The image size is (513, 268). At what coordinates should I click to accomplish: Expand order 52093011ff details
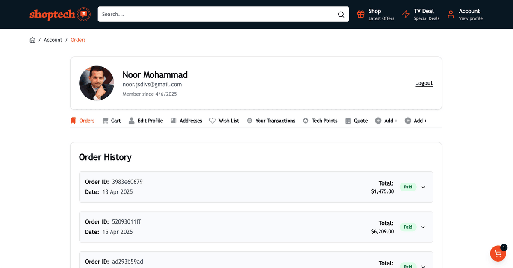tap(423, 227)
